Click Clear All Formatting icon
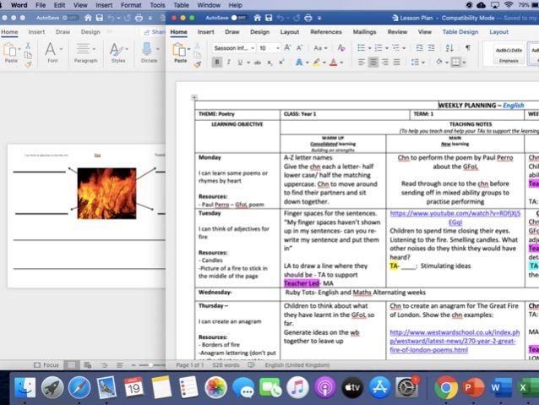This screenshot has height=405, width=539. [x=341, y=48]
